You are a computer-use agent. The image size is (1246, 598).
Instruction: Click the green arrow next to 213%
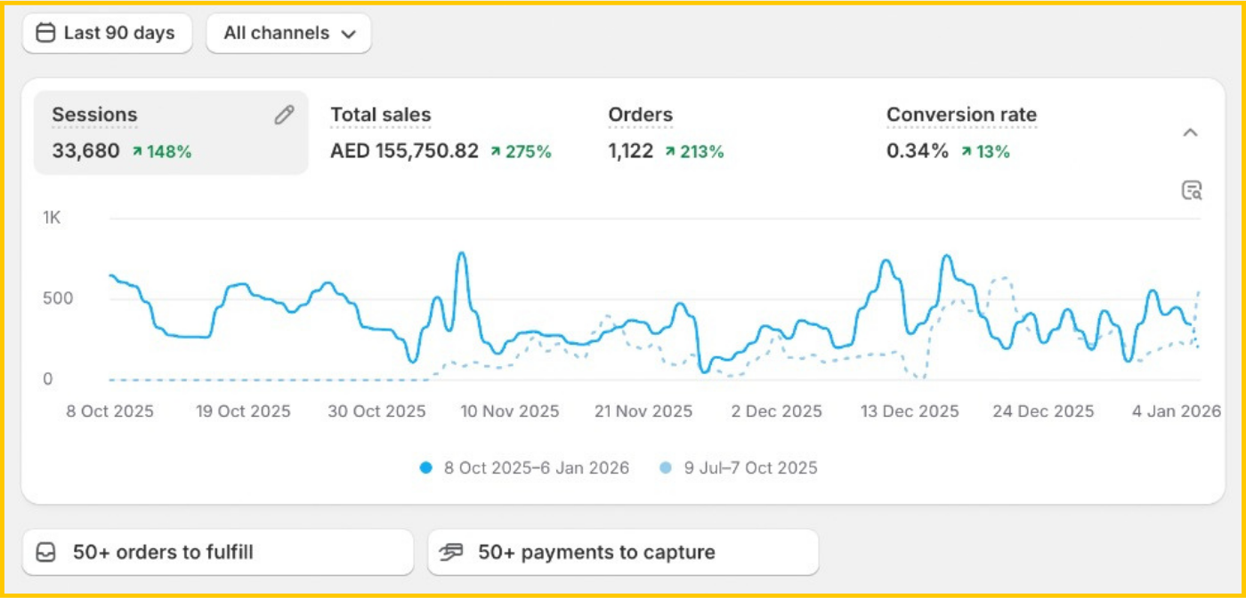[669, 152]
